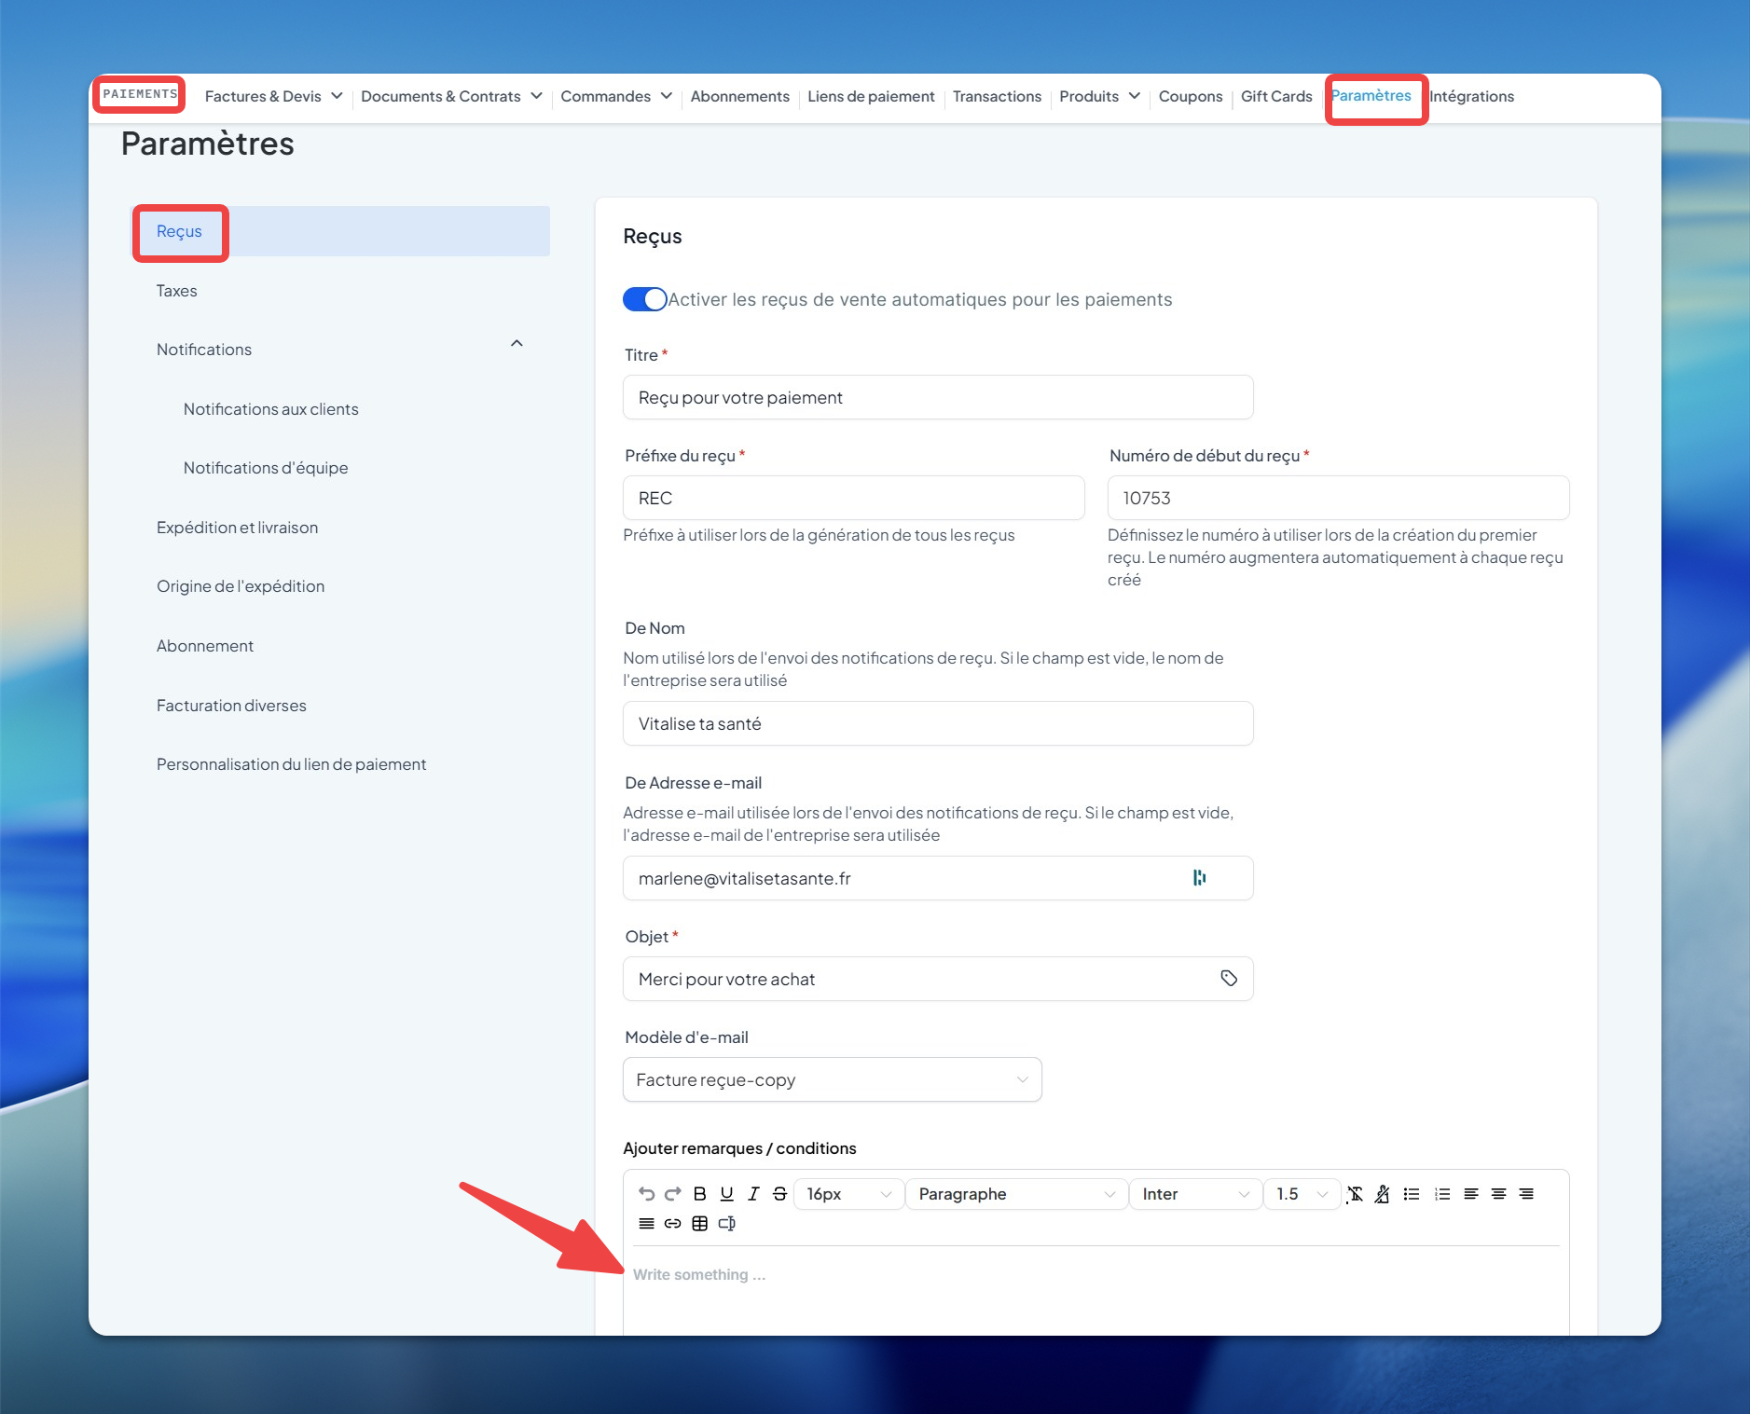Justify the text alignment
This screenshot has height=1414, width=1750.
[x=646, y=1224]
